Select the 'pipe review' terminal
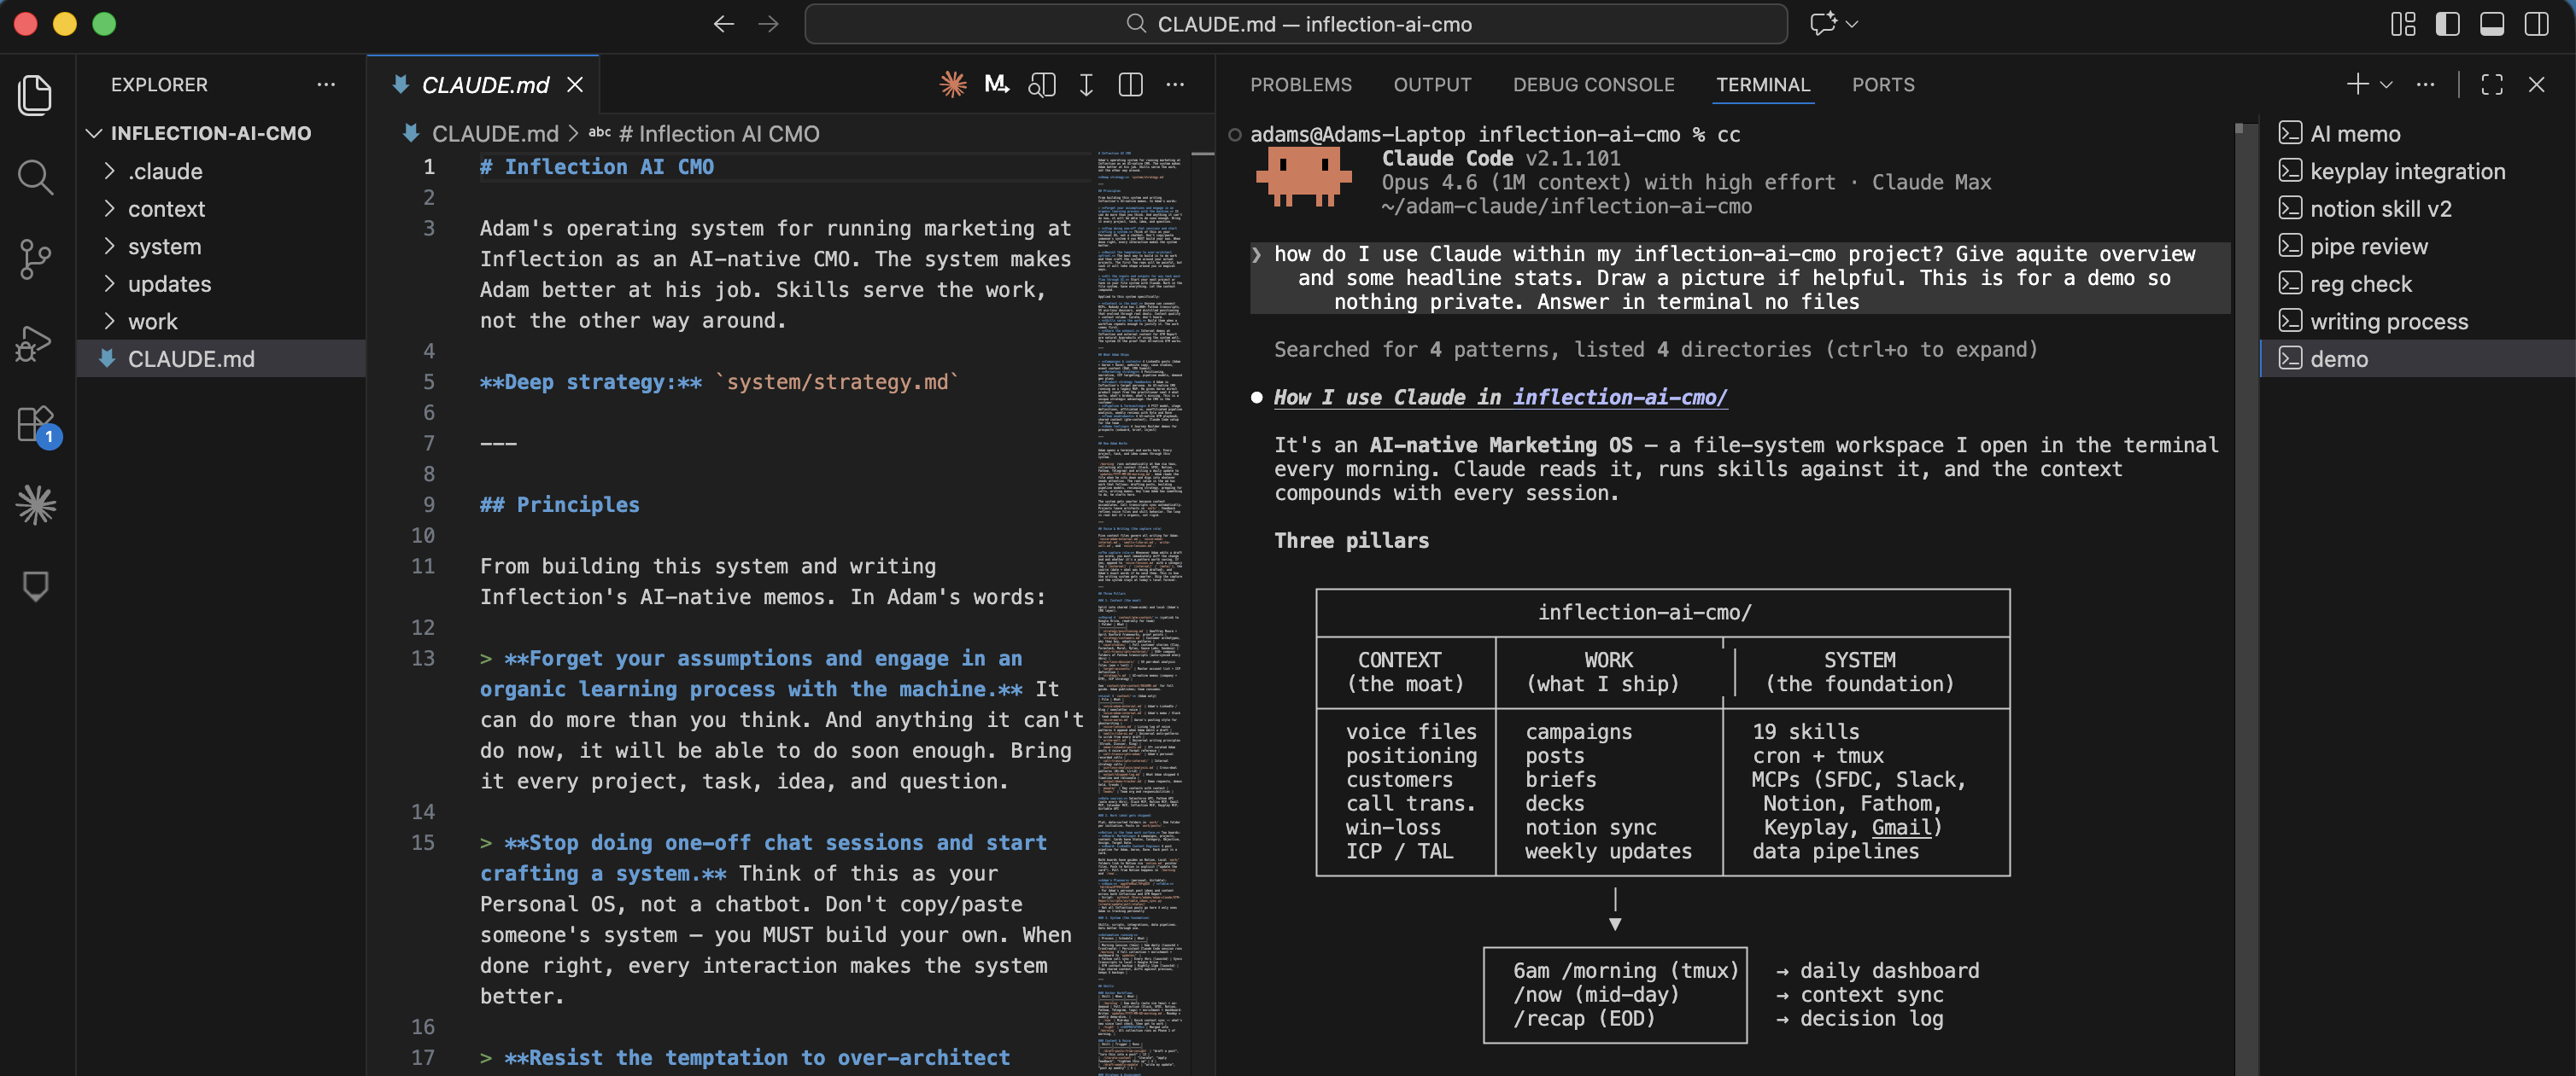Viewport: 2576px width, 1076px height. (x=2368, y=247)
